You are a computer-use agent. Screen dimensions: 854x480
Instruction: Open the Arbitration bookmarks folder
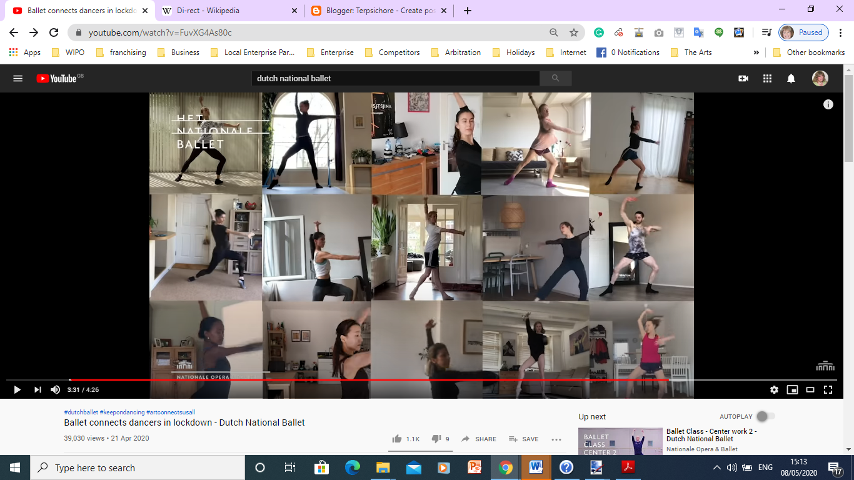click(456, 52)
